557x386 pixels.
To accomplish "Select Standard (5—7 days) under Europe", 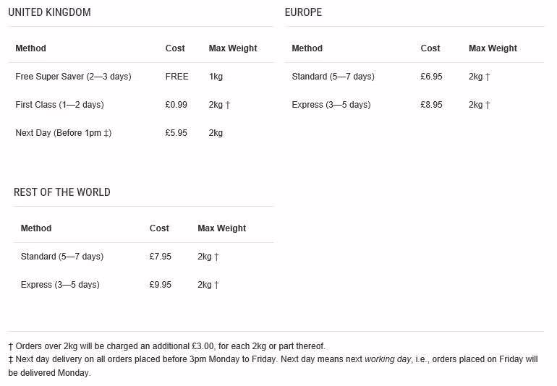I will [333, 77].
